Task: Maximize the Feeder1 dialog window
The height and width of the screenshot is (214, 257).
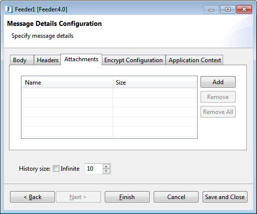Action: (228, 9)
